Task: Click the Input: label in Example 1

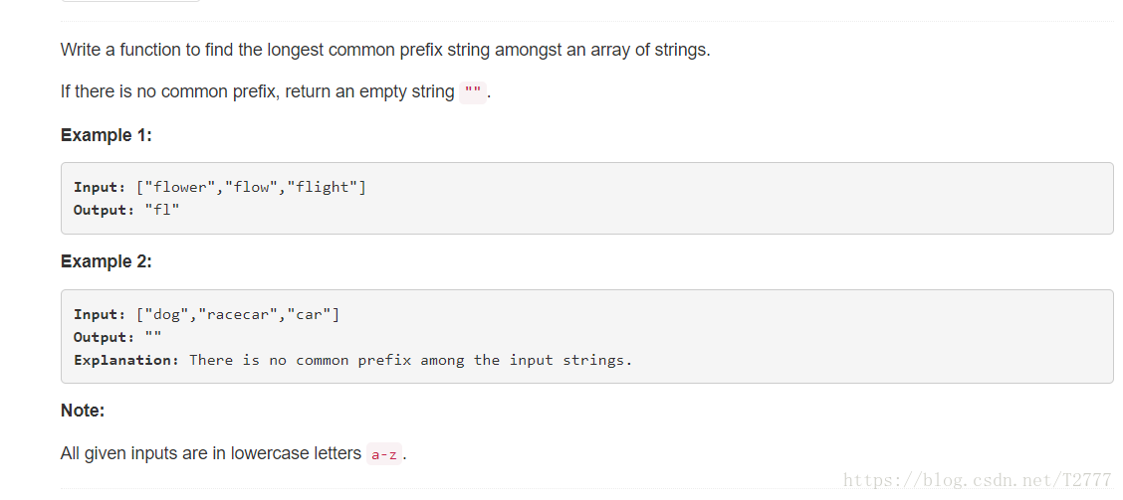Action: [x=100, y=188]
